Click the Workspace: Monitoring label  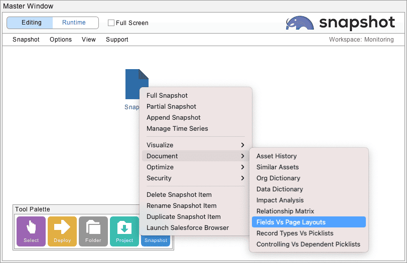(x=361, y=40)
